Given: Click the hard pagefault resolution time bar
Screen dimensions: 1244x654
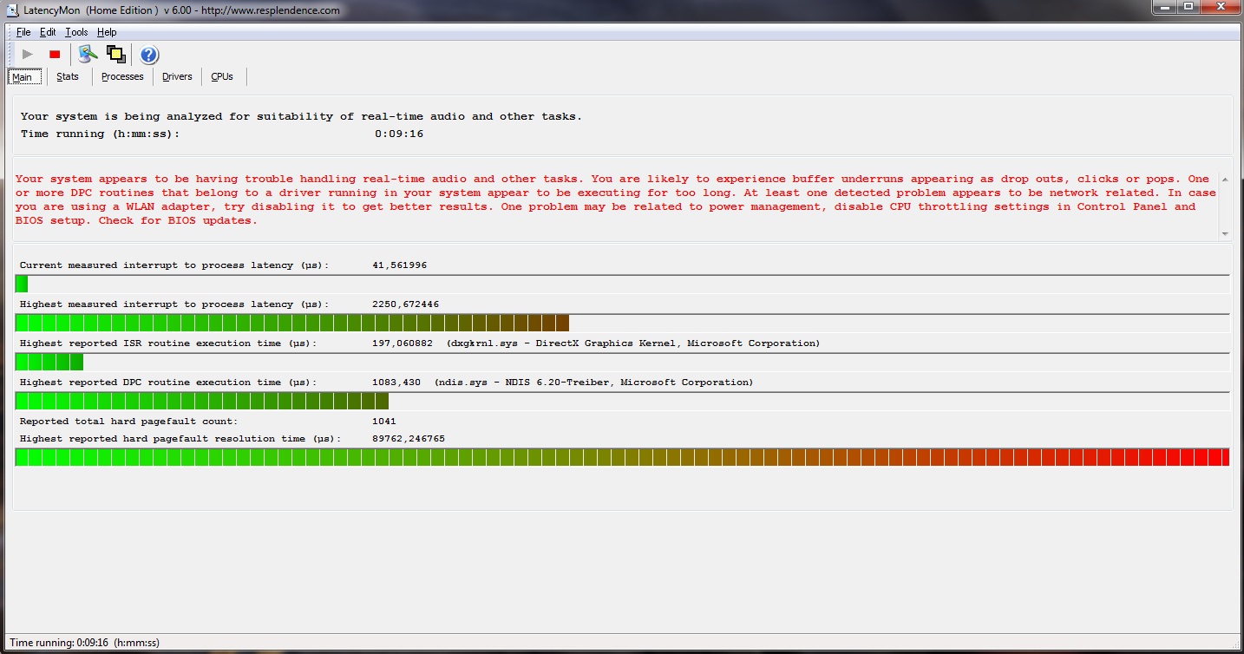Looking at the screenshot, I should 622,457.
